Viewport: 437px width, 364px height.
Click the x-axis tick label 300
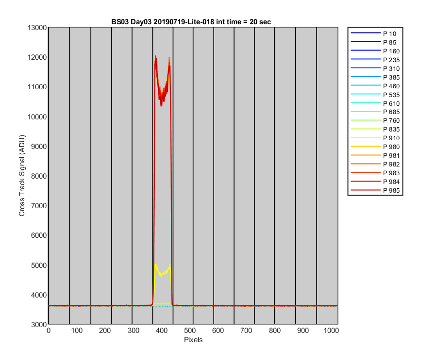(133, 331)
